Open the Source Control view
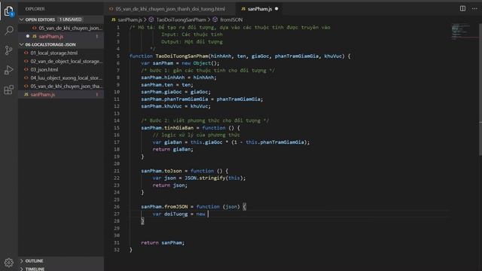This screenshot has width=482, height=271. point(9,50)
